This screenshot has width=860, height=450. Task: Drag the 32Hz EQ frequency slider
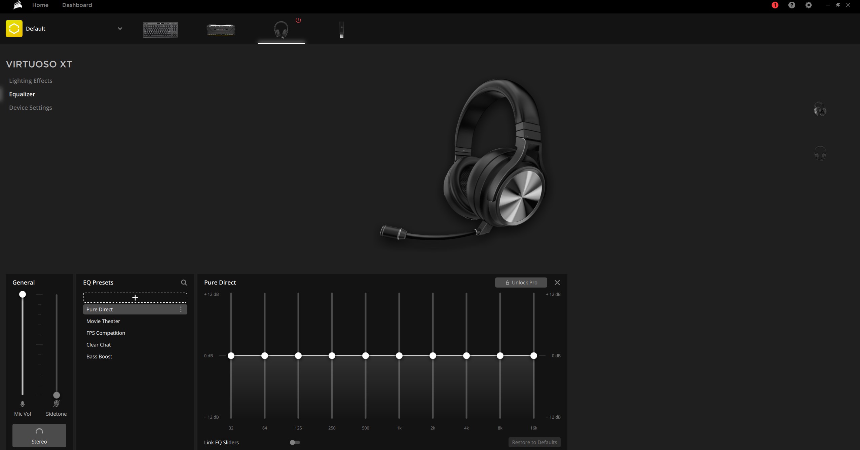point(231,355)
